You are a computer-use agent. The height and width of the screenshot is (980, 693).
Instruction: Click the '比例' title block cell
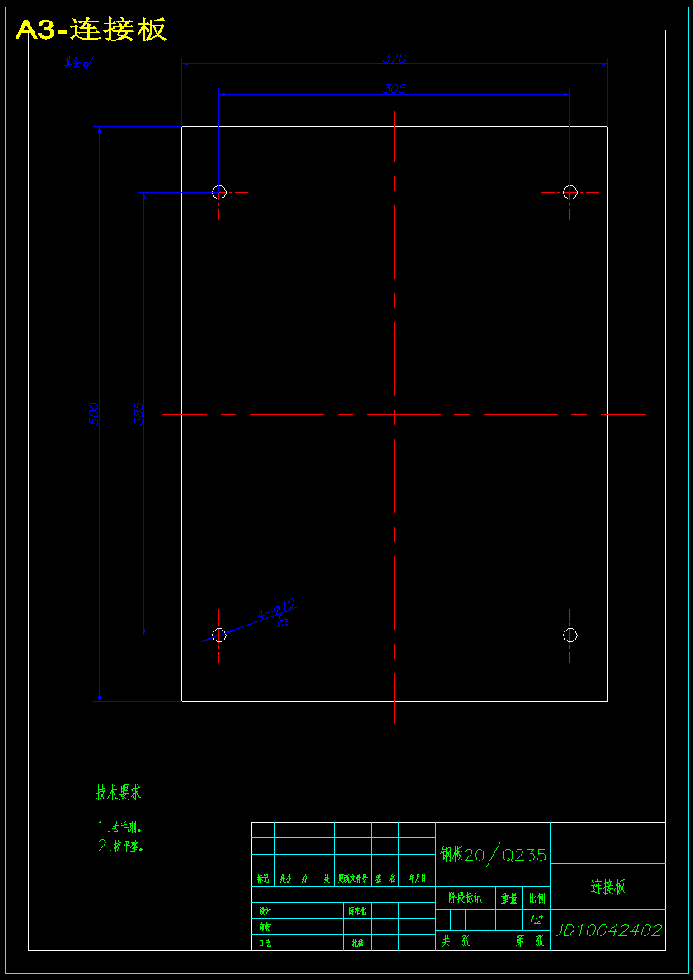pyautogui.click(x=536, y=898)
